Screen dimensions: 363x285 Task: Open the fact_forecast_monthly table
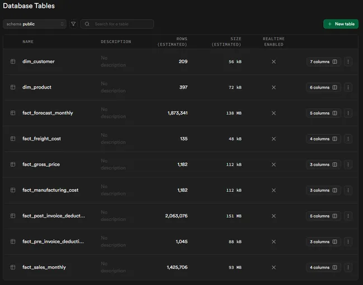47,113
